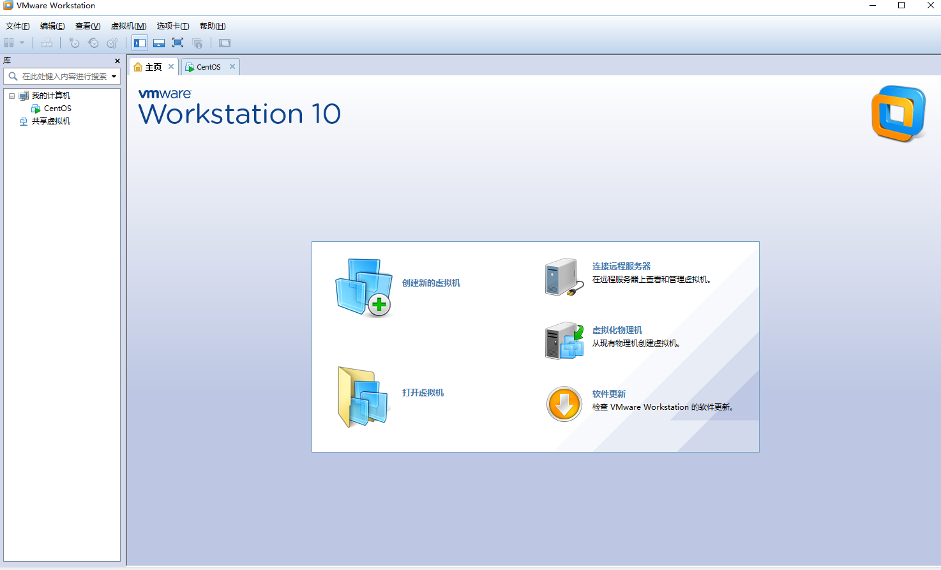The image size is (941, 570).
Task: Close the 主页 tab
Action: coord(171,66)
